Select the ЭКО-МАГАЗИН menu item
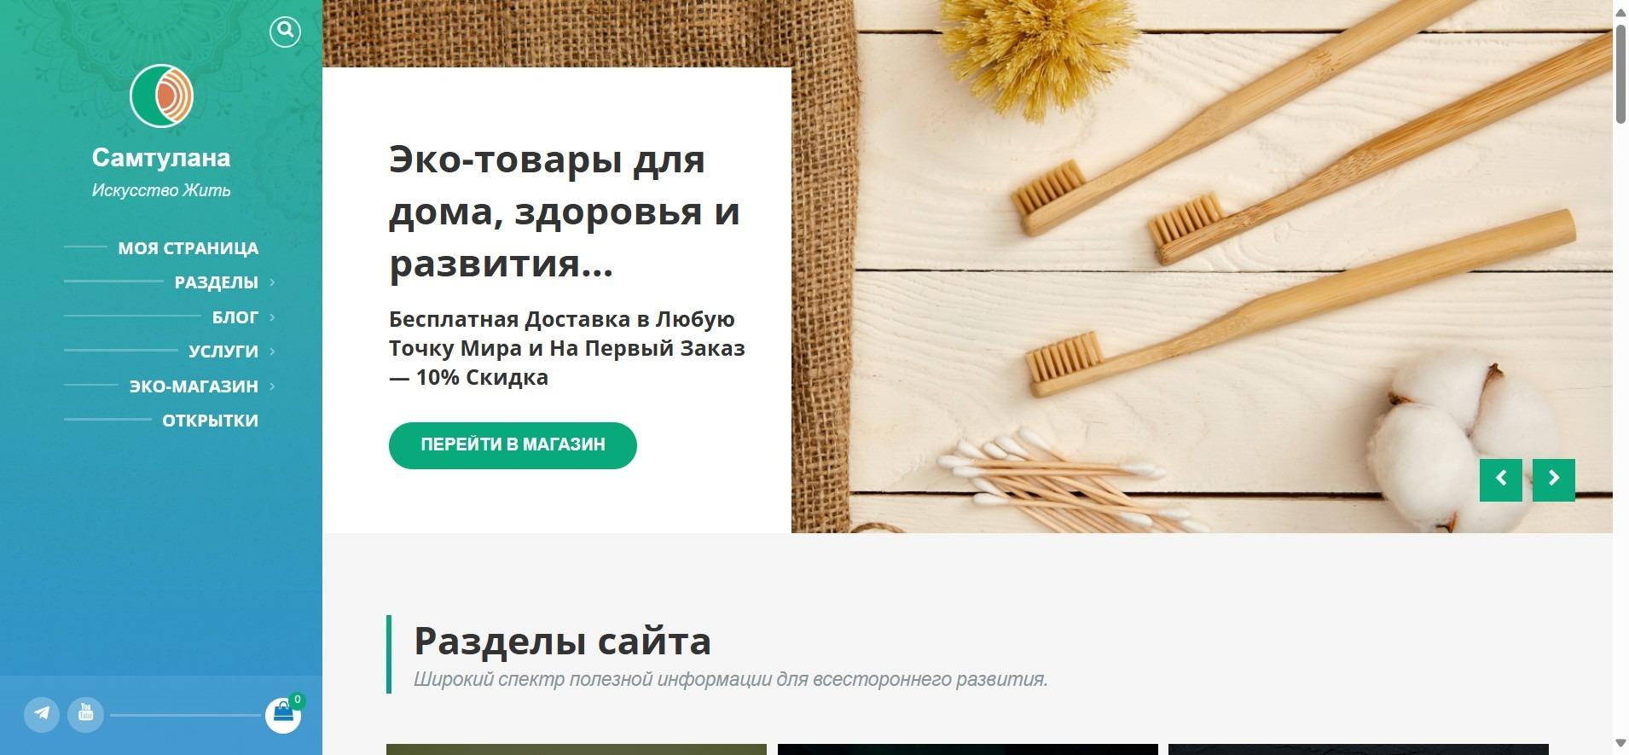This screenshot has width=1629, height=755. [x=194, y=386]
